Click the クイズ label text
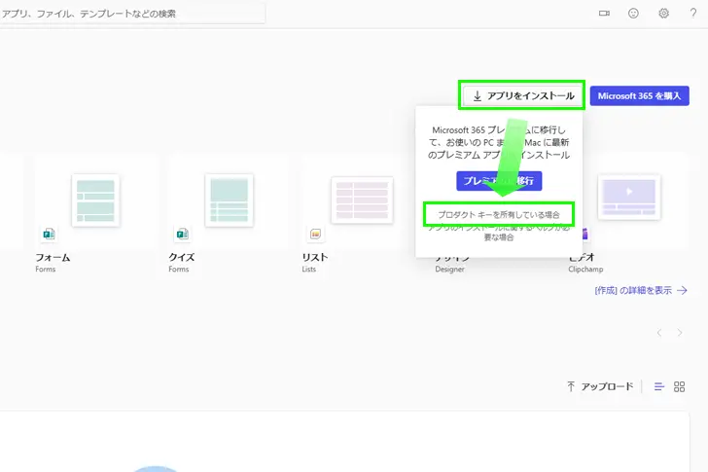Screen dimensions: 708x472 point(182,258)
